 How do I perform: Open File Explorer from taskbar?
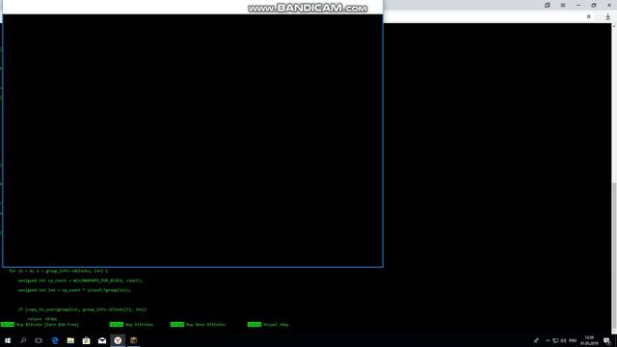click(x=70, y=340)
